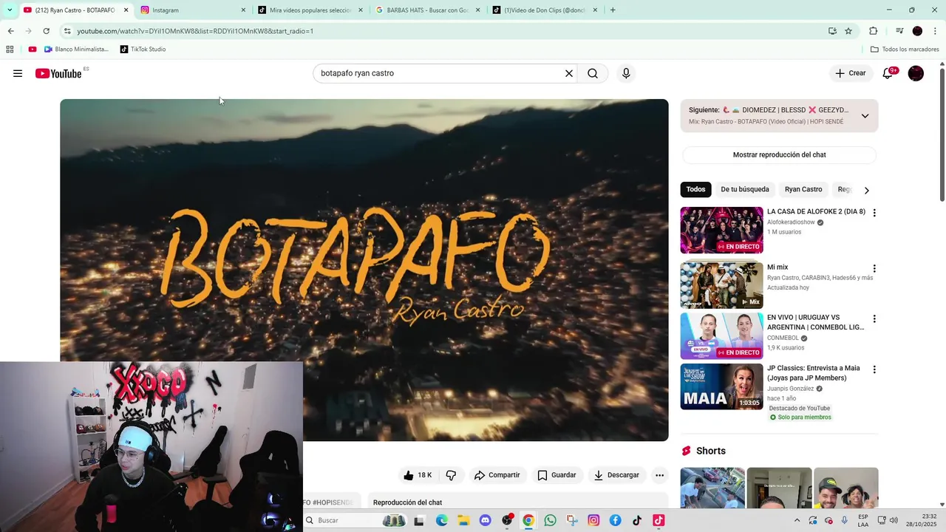
Task: Open the three-dot more actions under the video
Action: click(660, 475)
